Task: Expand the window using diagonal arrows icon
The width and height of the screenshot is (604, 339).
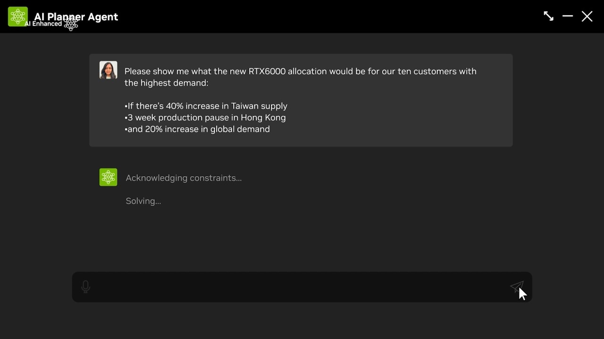Action: (x=548, y=16)
